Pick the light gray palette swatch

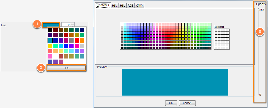coord(82,46)
